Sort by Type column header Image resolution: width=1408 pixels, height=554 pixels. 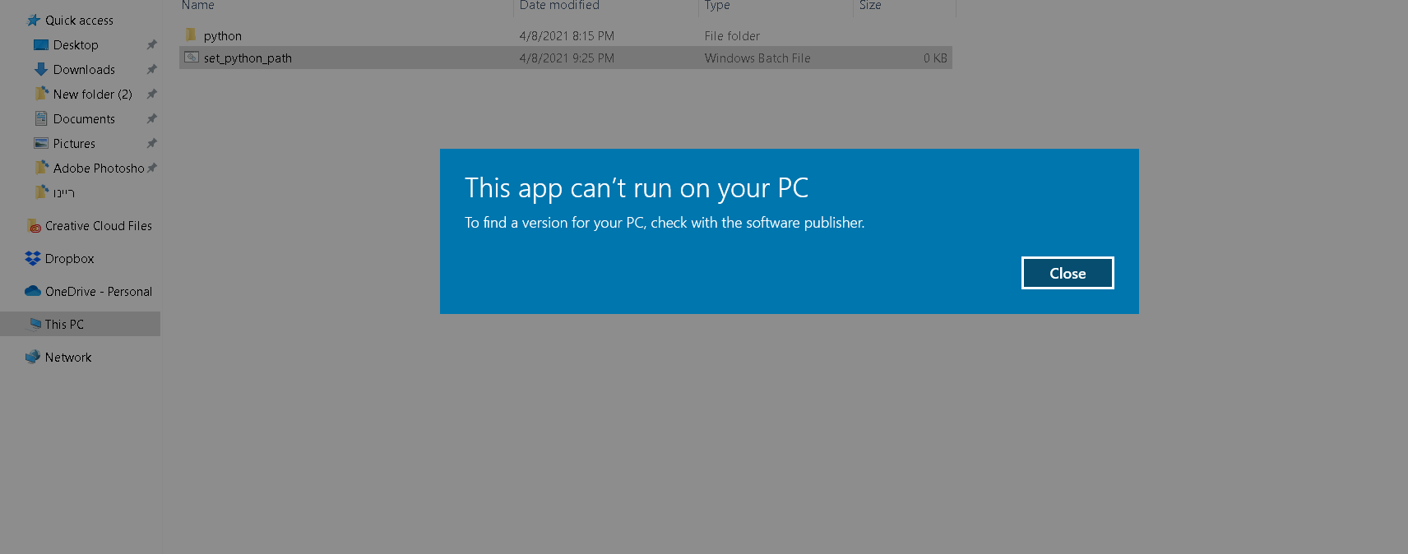point(717,6)
